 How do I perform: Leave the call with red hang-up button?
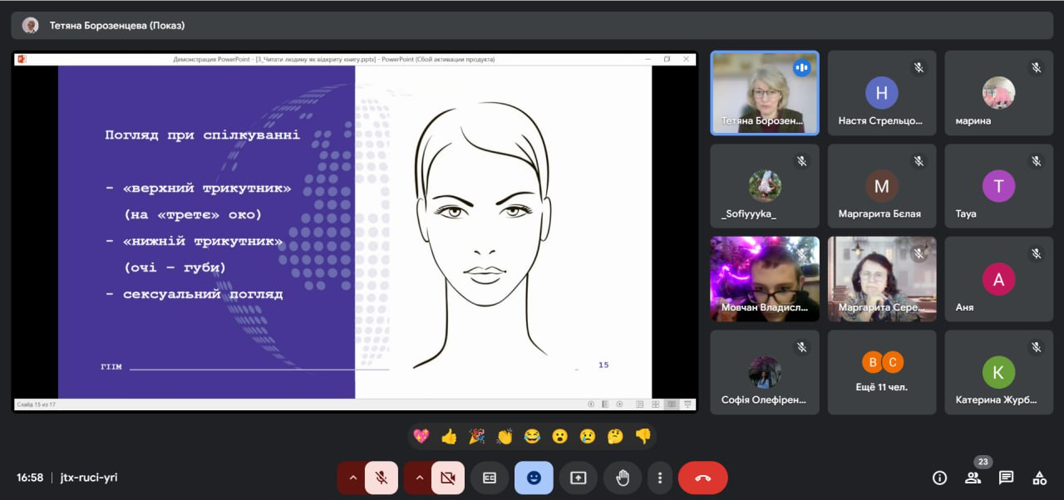coord(702,478)
